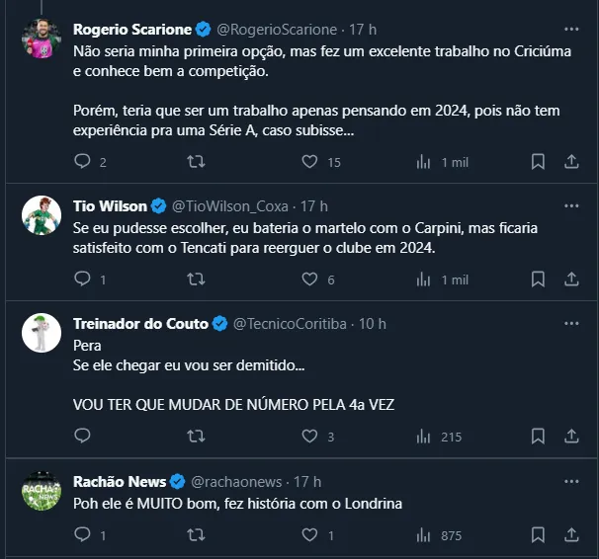Image resolution: width=599 pixels, height=559 pixels.
Task: Bookmark Treinador do Couto's tweet
Action: coord(538,436)
